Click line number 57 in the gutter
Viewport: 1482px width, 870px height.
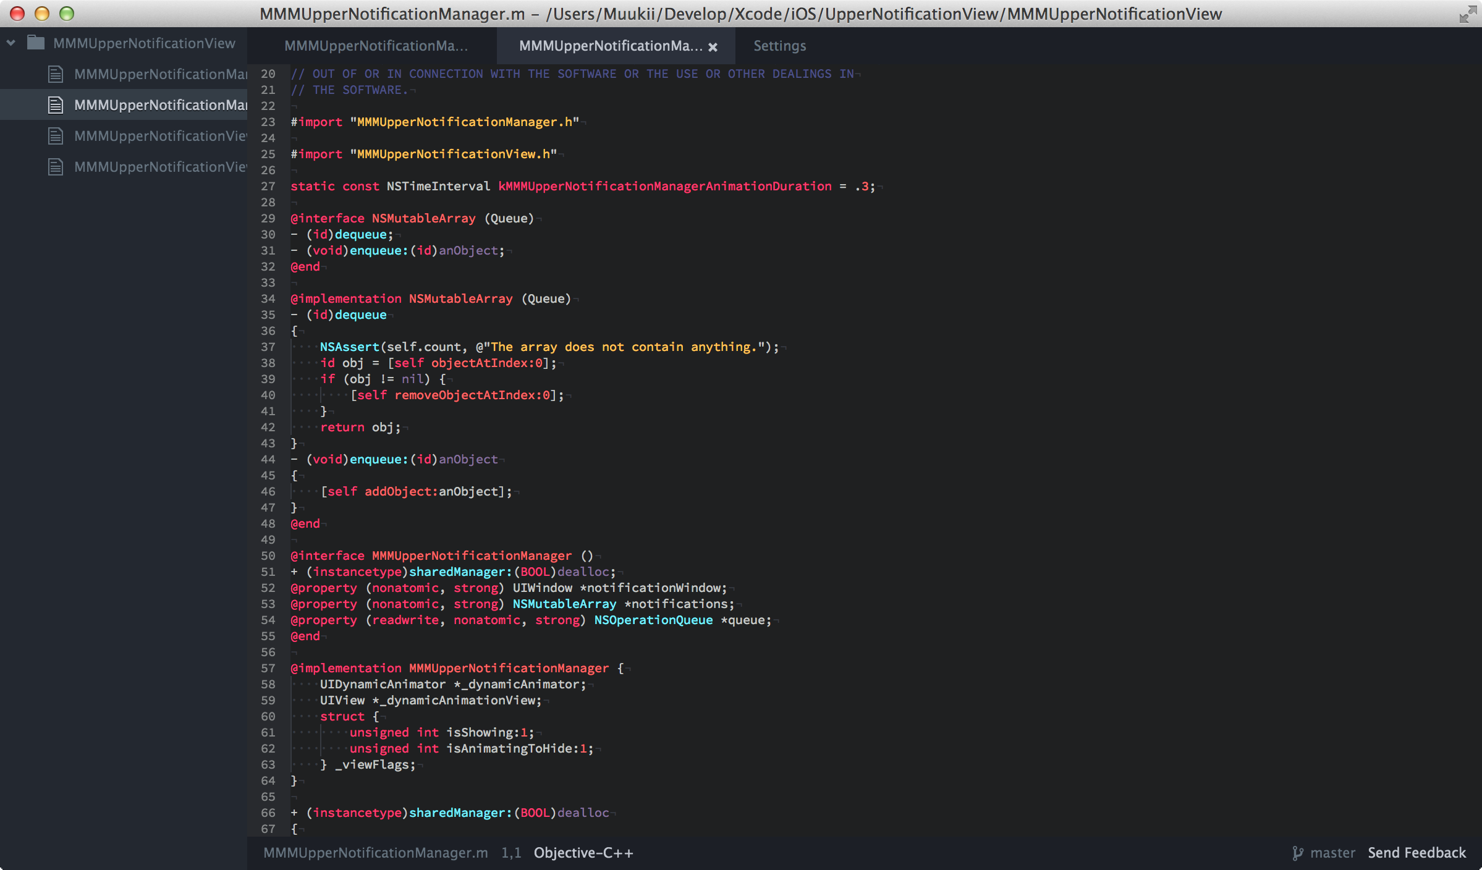click(268, 668)
